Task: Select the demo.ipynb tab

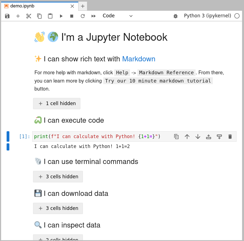Action: click(x=36, y=6)
